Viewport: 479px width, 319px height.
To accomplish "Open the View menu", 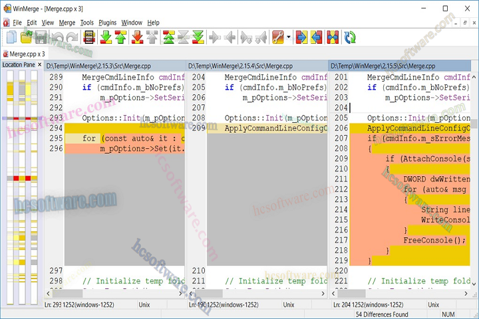I will (48, 23).
